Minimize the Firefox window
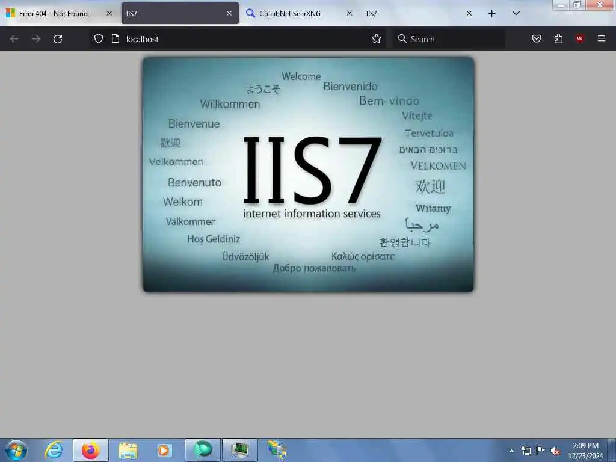 [561, 5]
